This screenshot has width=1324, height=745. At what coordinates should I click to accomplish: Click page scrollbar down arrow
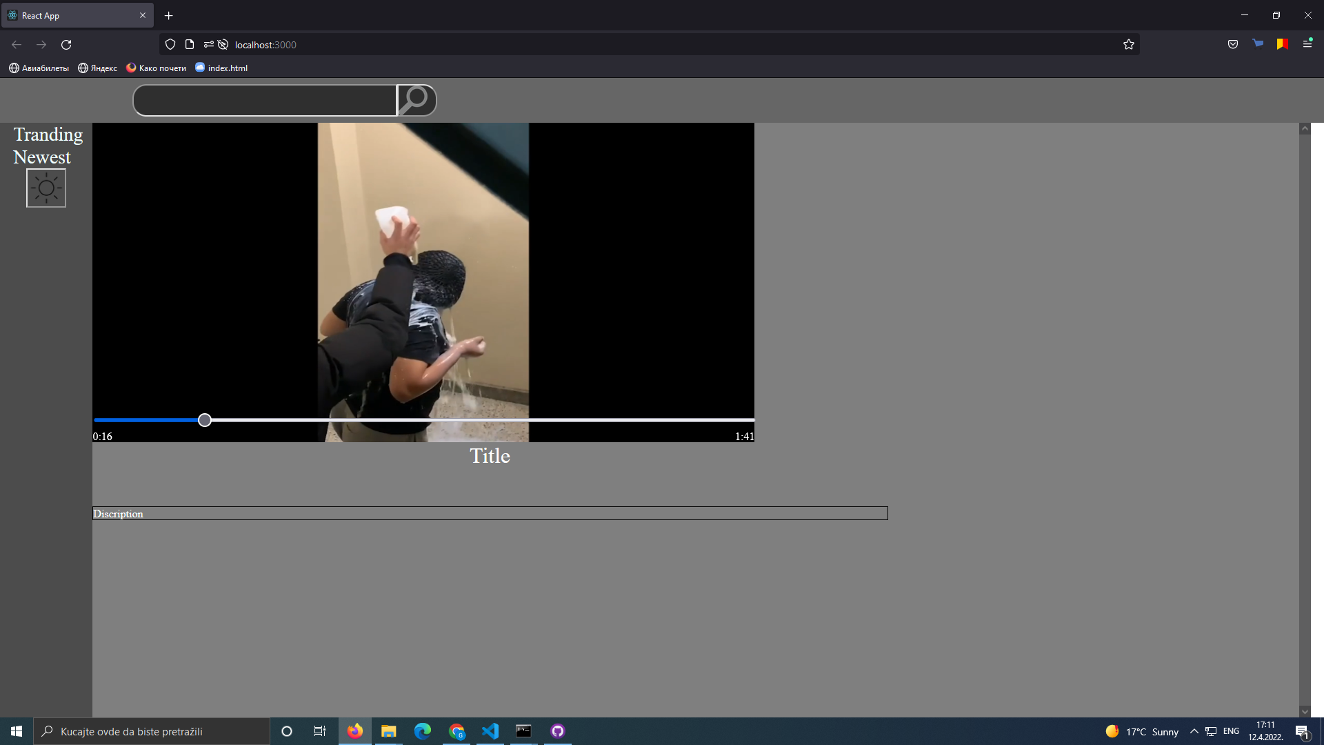[1304, 711]
